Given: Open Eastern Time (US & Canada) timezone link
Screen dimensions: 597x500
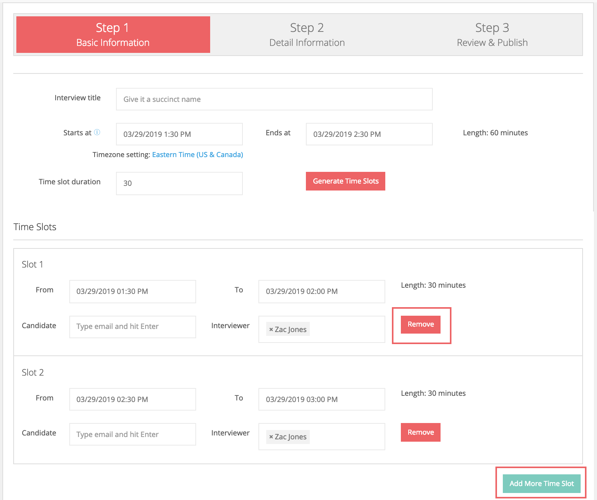Looking at the screenshot, I should coord(197,154).
